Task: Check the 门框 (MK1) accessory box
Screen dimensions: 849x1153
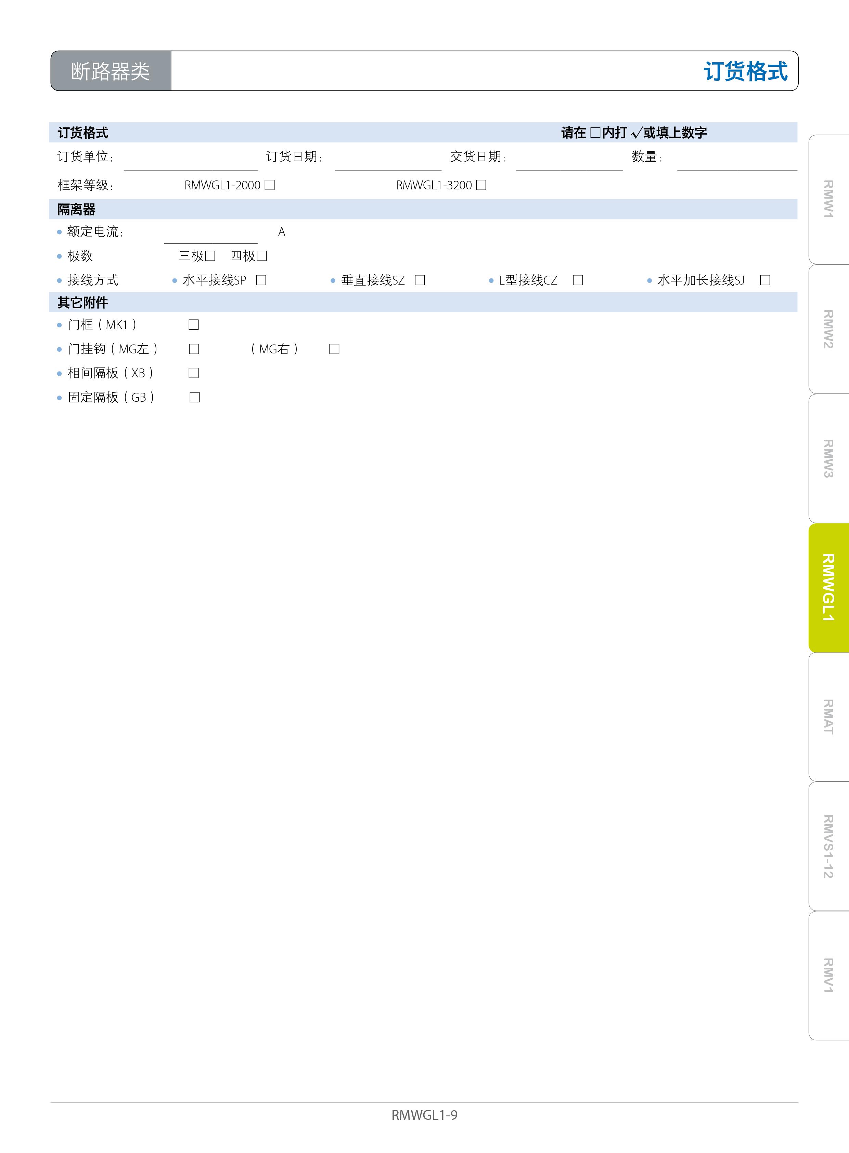Action: [194, 325]
